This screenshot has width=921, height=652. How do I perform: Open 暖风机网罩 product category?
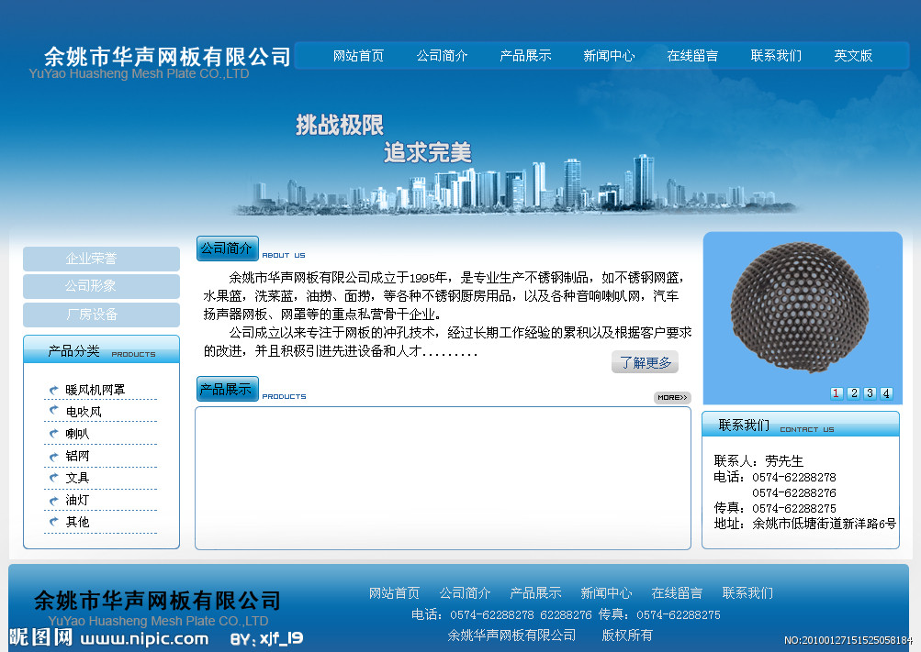pyautogui.click(x=95, y=390)
